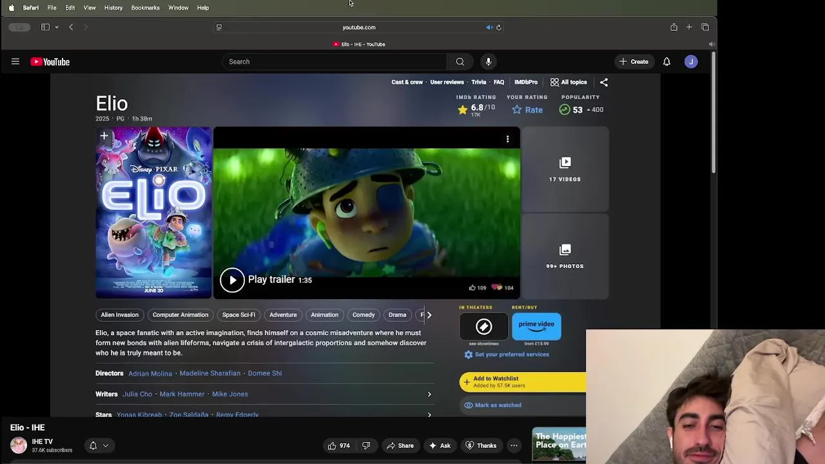Click the Safari address bar youtube.com
The width and height of the screenshot is (825, 464).
point(359,28)
